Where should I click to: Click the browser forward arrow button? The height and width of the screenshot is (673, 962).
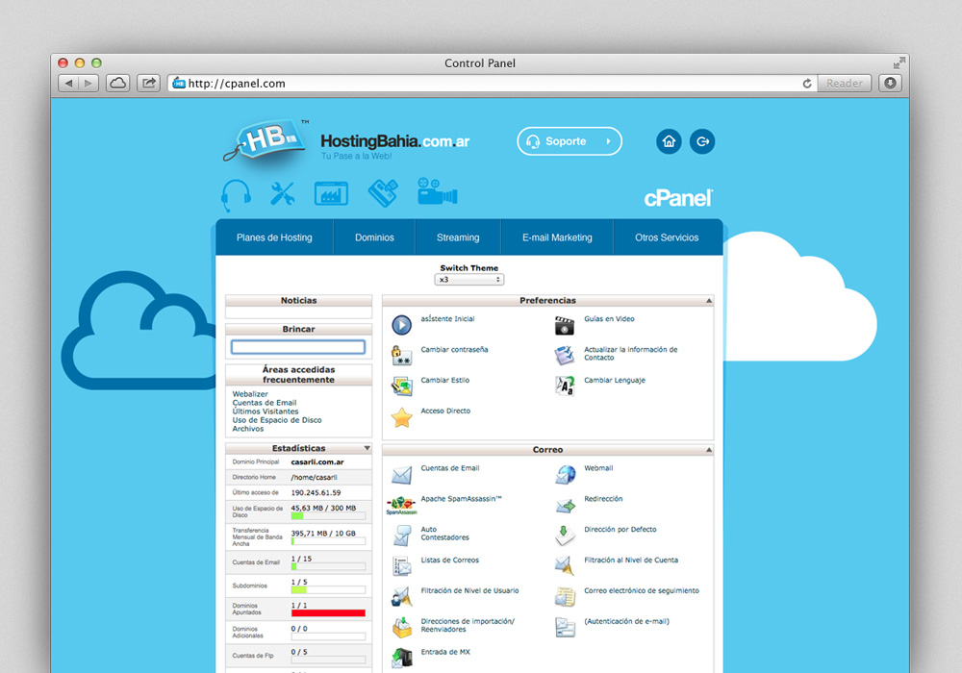89,84
